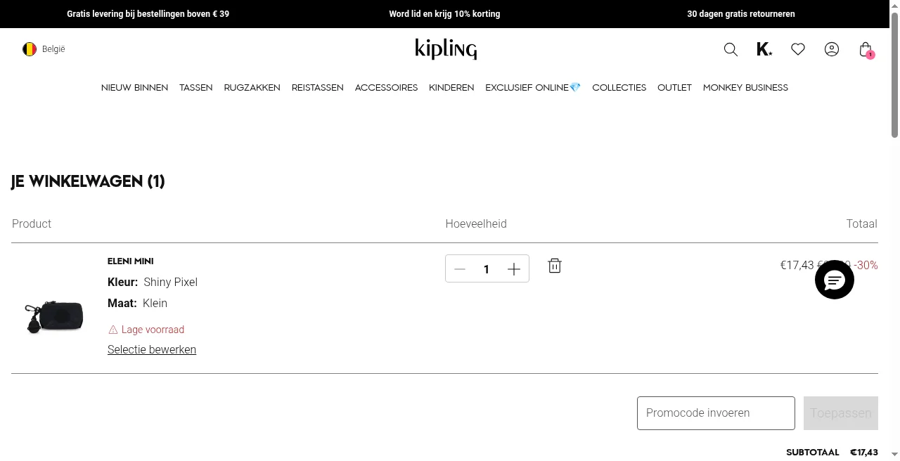Click the -30% discount label
This screenshot has width=900, height=461.
click(866, 265)
